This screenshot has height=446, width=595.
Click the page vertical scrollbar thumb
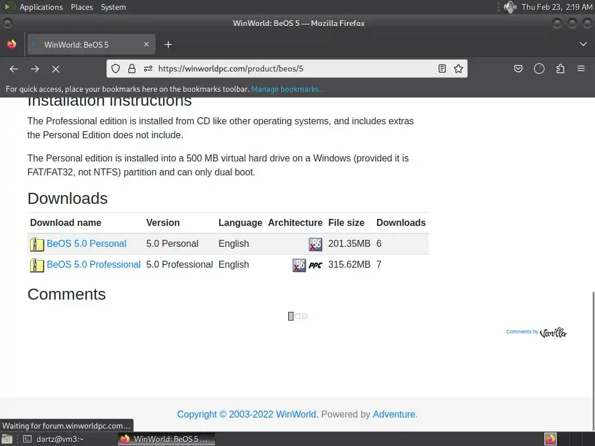(593, 361)
